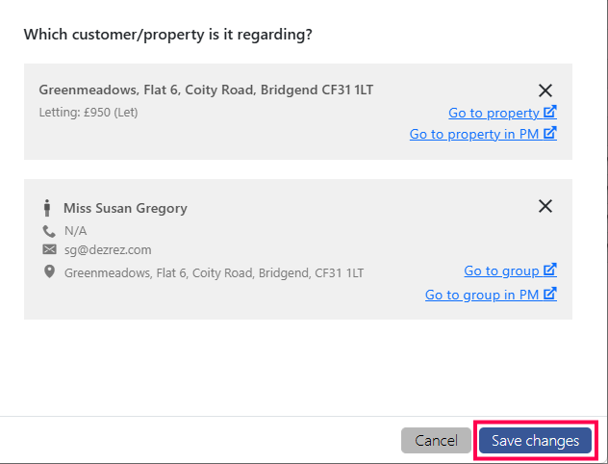
Task: Open the Go to group in PM link
Action: pos(491,295)
